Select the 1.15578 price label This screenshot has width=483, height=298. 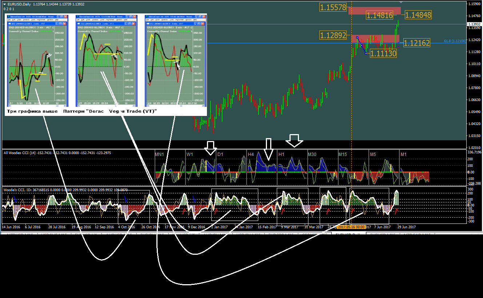point(333,7)
